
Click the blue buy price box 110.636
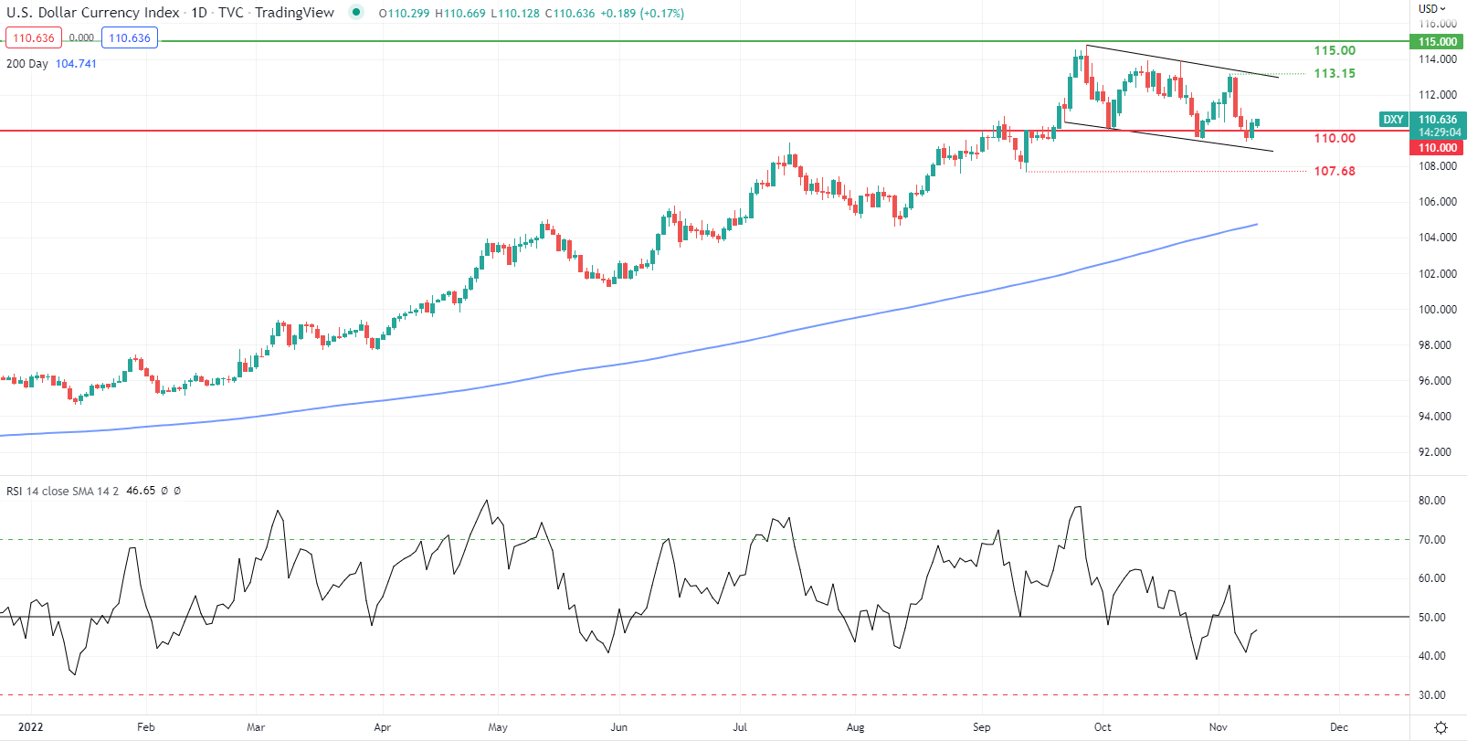pos(130,38)
